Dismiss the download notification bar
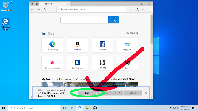Screen dimensions: 198x111 [146, 93]
